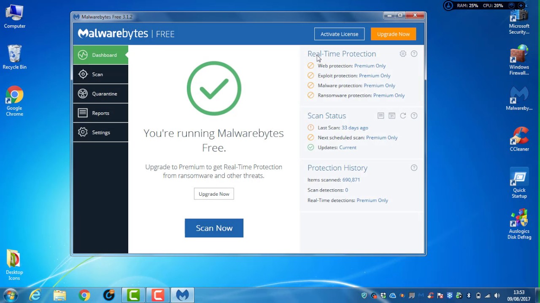Click the green Camtasia taskbar icon
540x303 pixels.
coord(133,295)
